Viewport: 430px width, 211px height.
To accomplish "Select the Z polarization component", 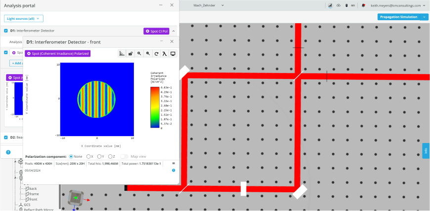I will (110, 157).
